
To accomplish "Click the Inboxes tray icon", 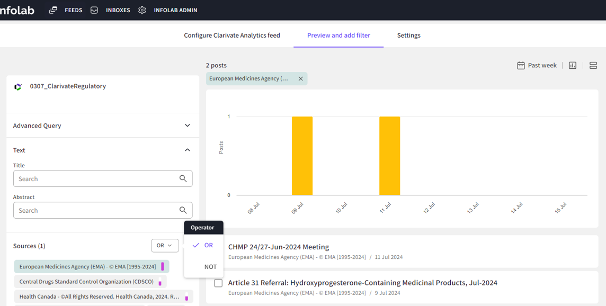I will click(x=94, y=10).
